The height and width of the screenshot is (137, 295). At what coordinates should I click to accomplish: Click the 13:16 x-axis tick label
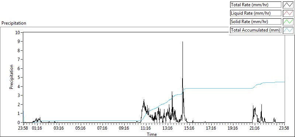coord(168,128)
